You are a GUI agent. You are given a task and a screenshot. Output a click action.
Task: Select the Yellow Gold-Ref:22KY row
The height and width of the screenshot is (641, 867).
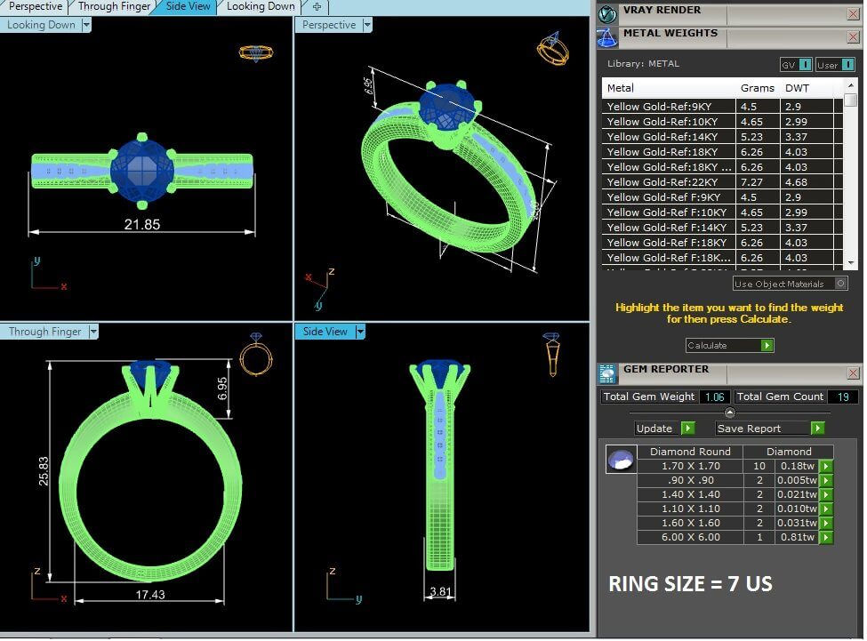[x=669, y=182]
